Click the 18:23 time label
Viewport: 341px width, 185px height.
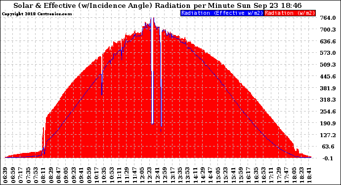coord(301,175)
